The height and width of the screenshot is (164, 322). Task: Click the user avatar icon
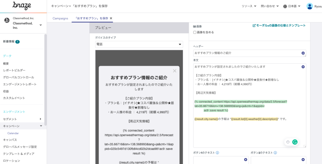(310, 6)
